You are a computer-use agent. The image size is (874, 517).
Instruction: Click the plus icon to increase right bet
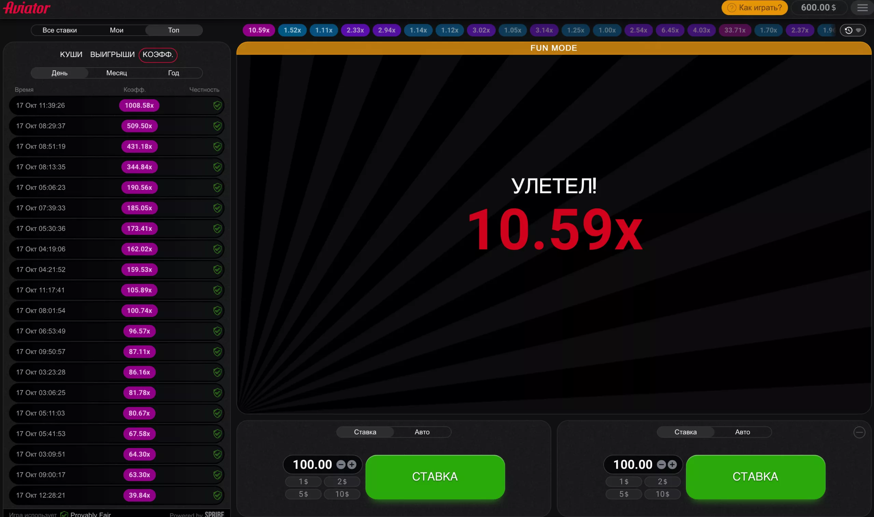(x=672, y=464)
